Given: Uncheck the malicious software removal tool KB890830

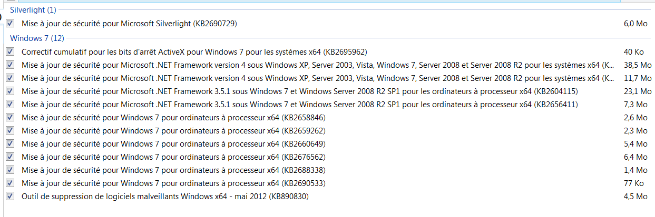Looking at the screenshot, I should (10, 196).
